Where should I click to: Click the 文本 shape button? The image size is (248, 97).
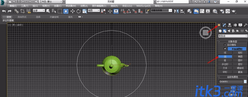coord(225,68)
